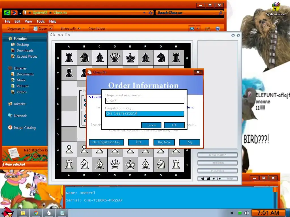Click the address bar refresh icon
This screenshot has height=217, width=290.
[x=151, y=13]
